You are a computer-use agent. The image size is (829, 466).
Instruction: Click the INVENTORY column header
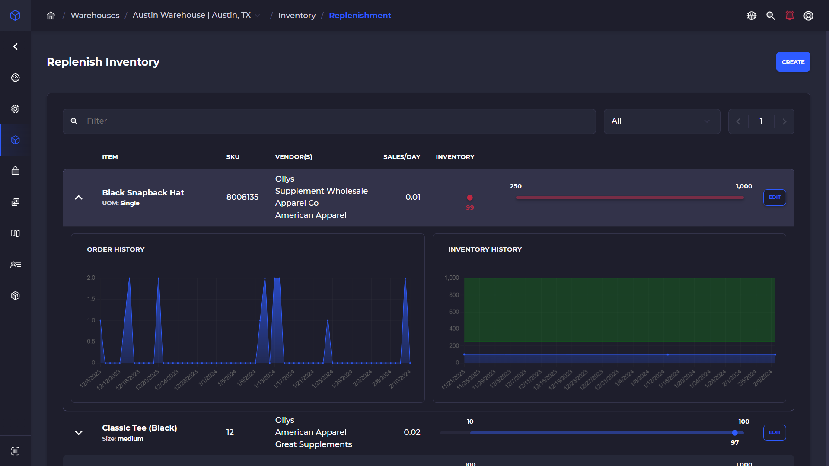[455, 157]
